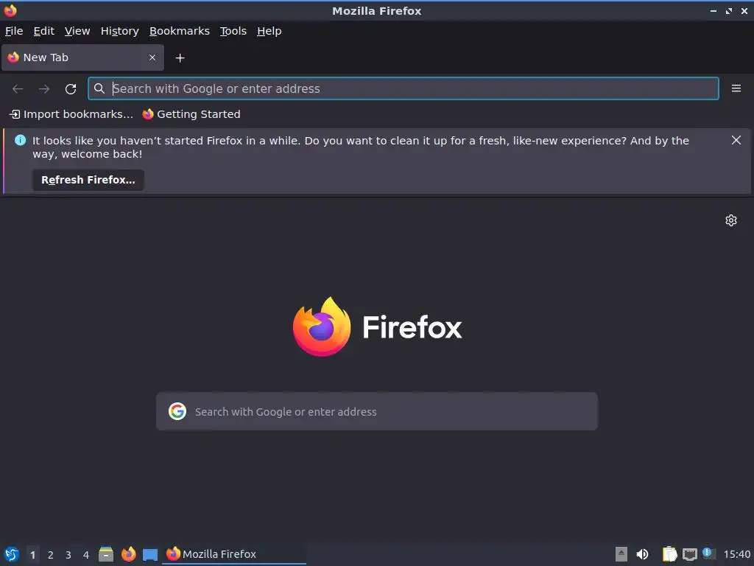Go forward one page
Image resolution: width=754 pixels, height=566 pixels.
(44, 89)
